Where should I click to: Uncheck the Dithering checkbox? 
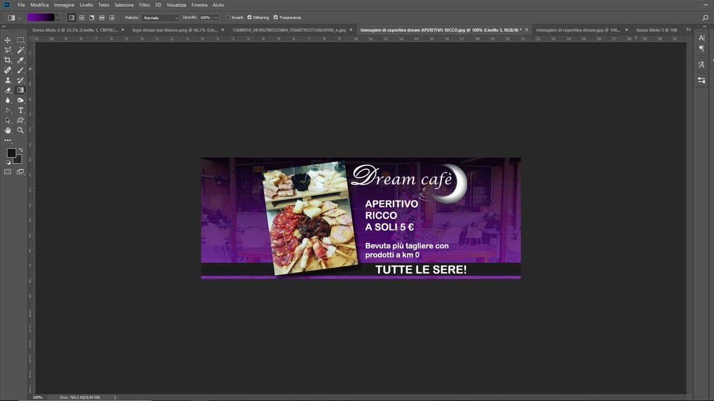click(249, 17)
